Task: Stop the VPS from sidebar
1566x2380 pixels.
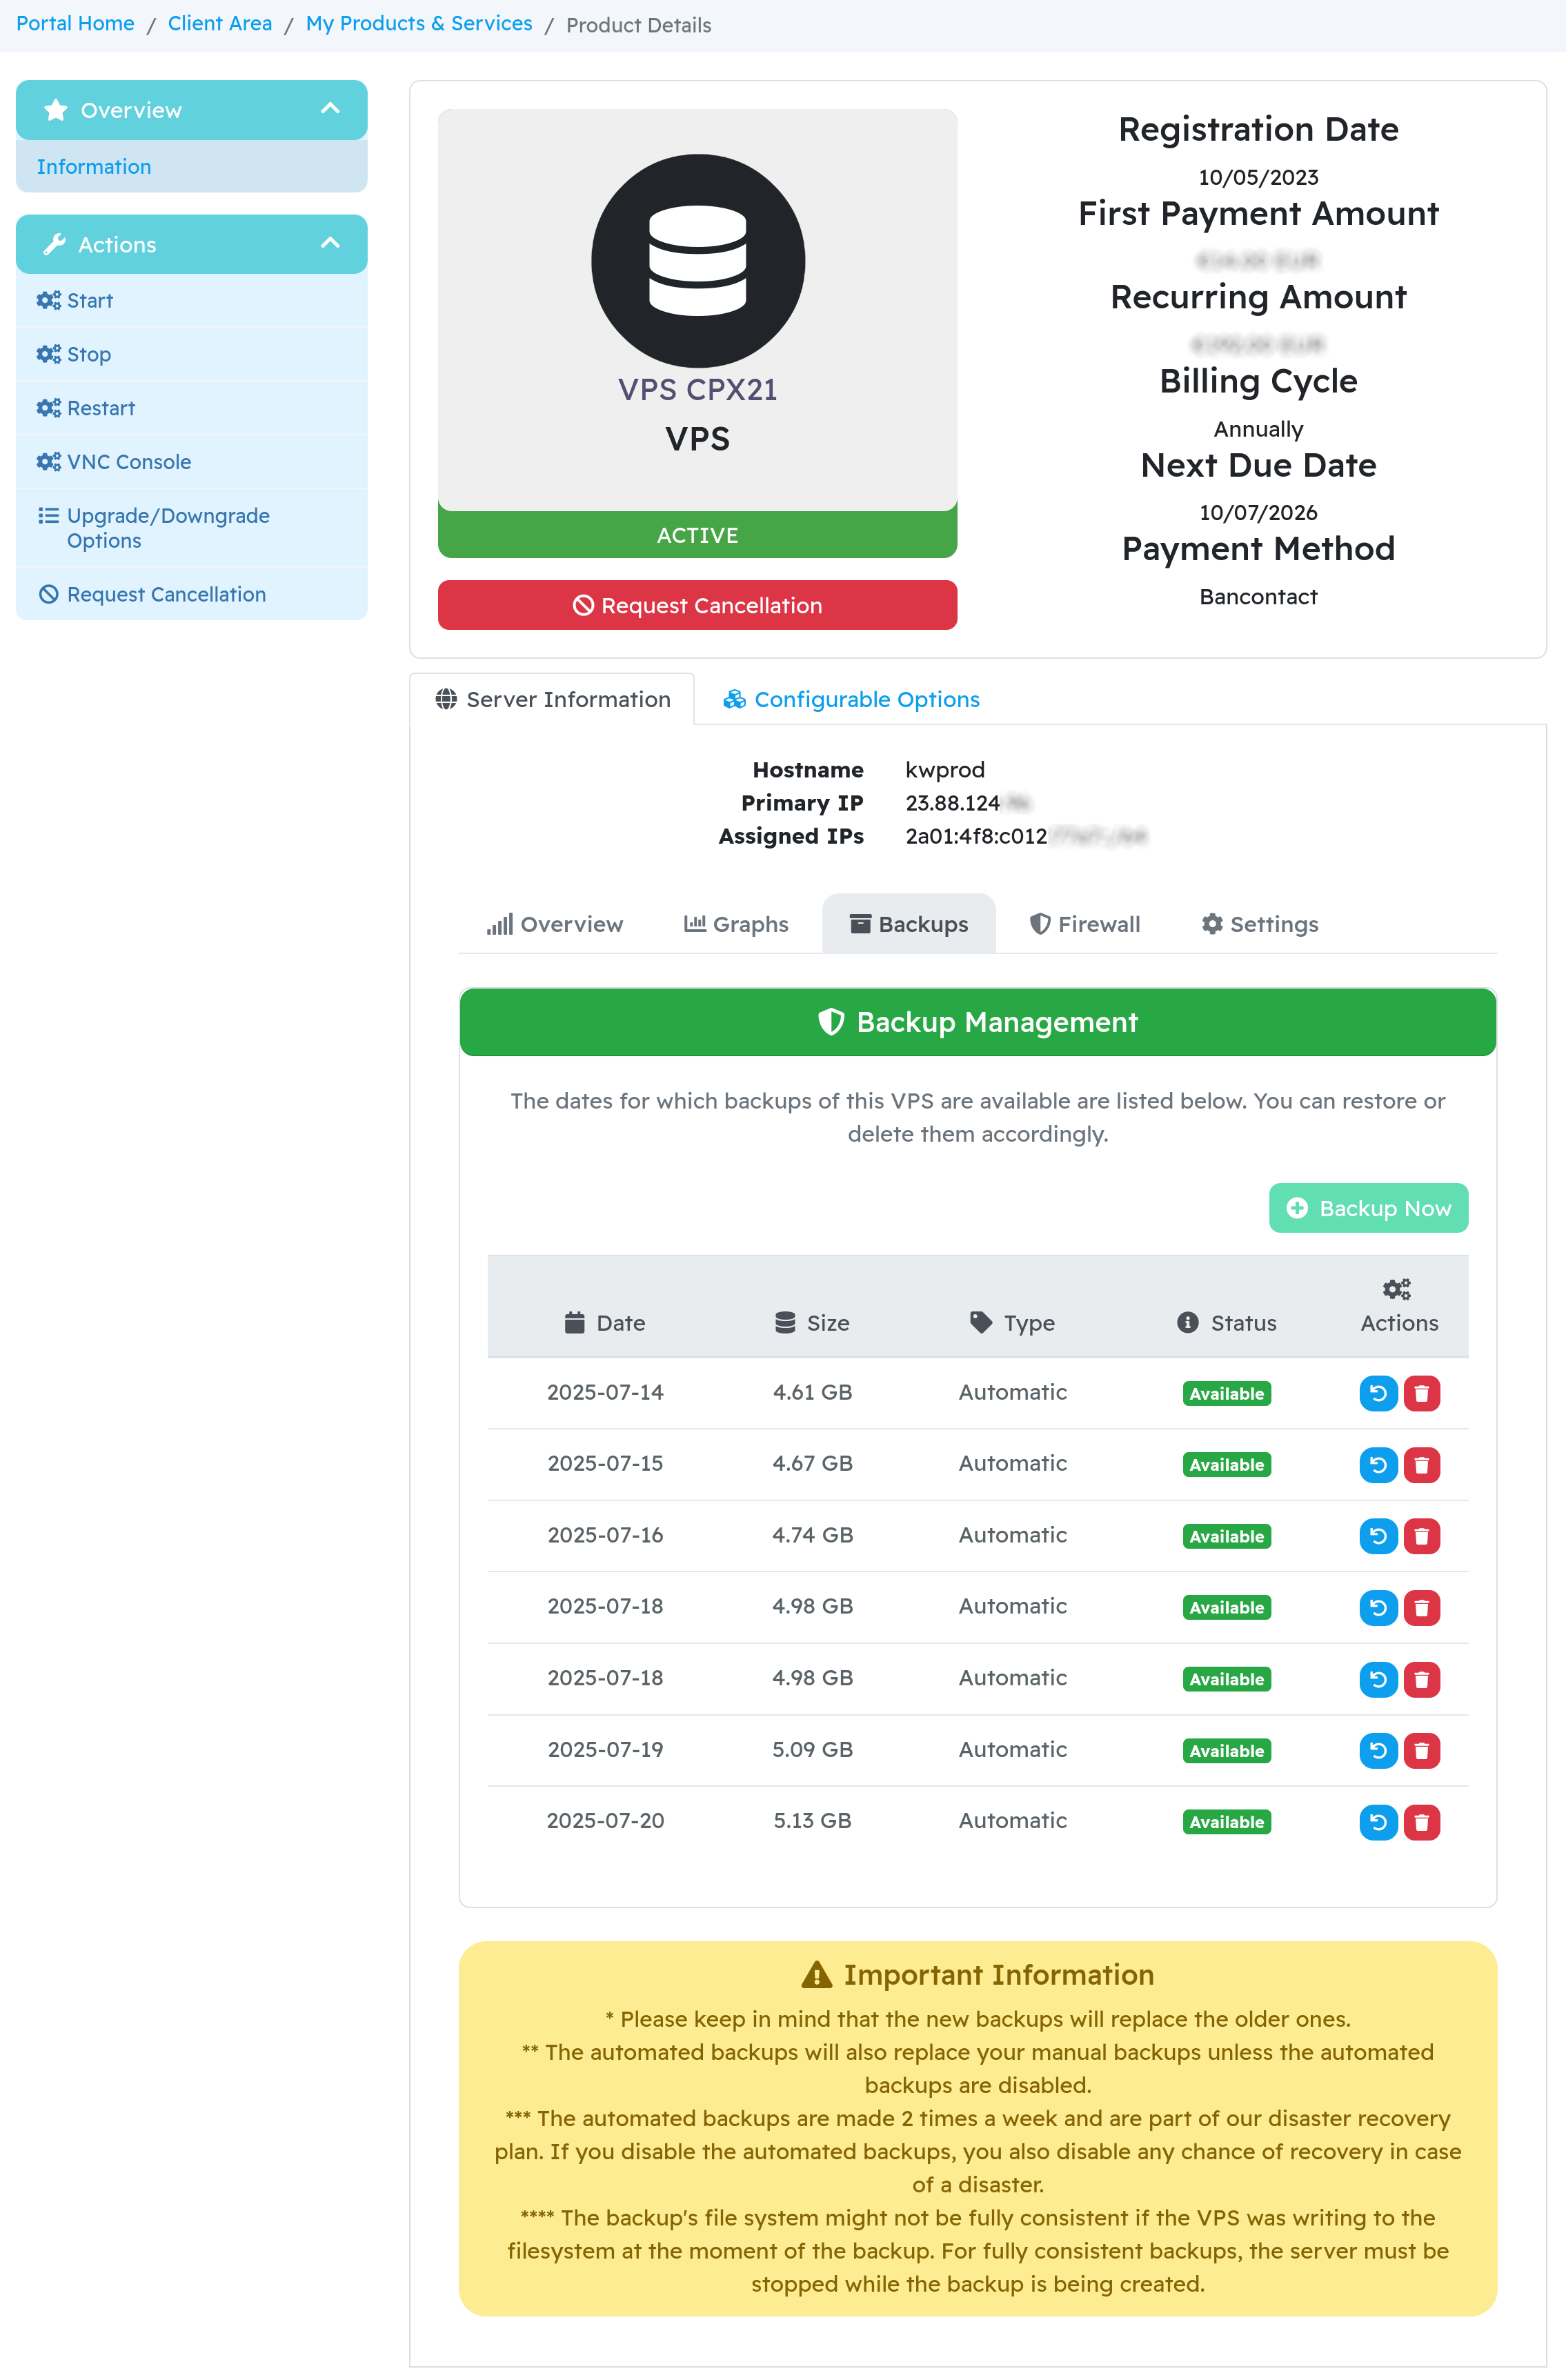Action: click(x=191, y=354)
